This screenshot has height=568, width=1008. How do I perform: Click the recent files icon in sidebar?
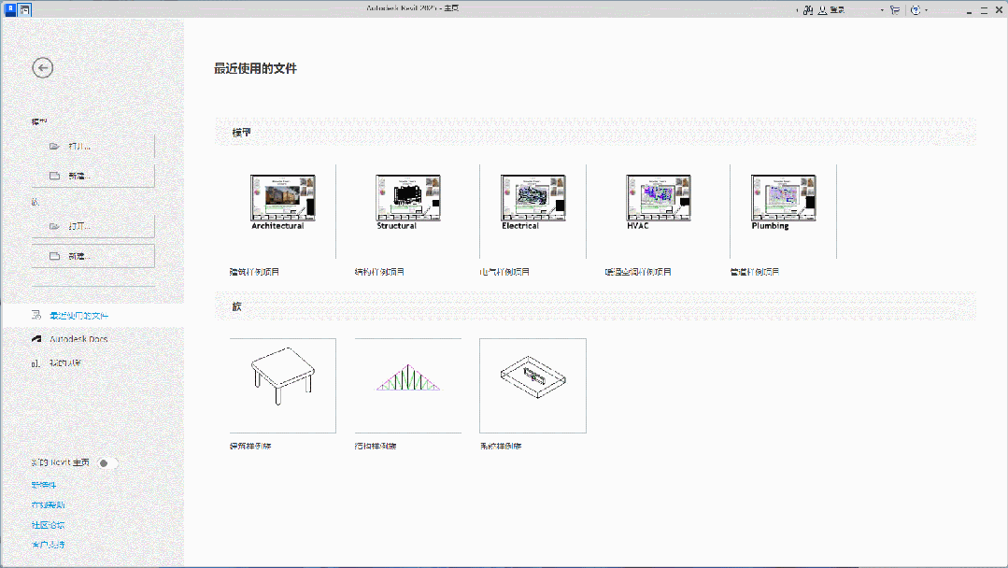36,315
